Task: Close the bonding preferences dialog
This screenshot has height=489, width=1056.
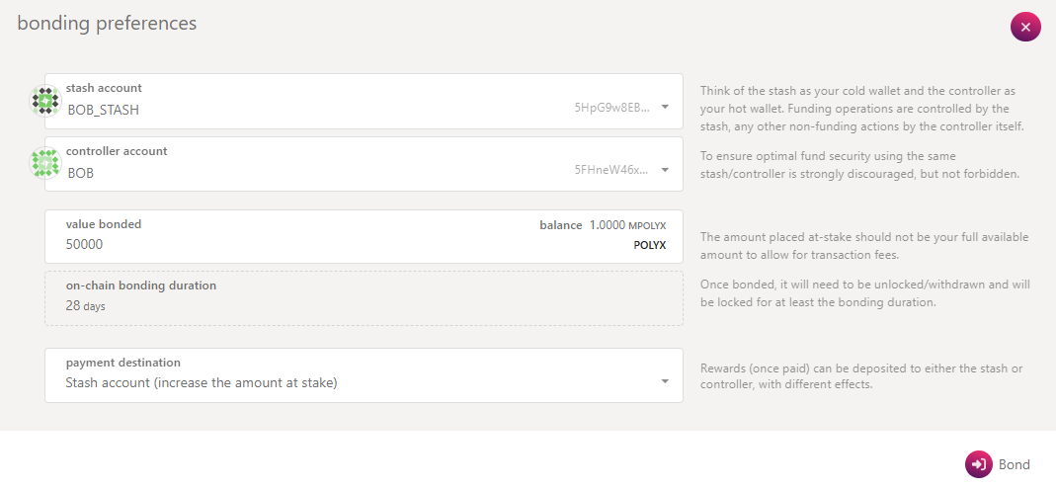Action: point(1025,27)
